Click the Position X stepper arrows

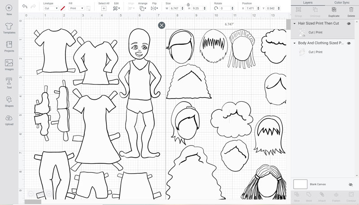click(x=258, y=9)
